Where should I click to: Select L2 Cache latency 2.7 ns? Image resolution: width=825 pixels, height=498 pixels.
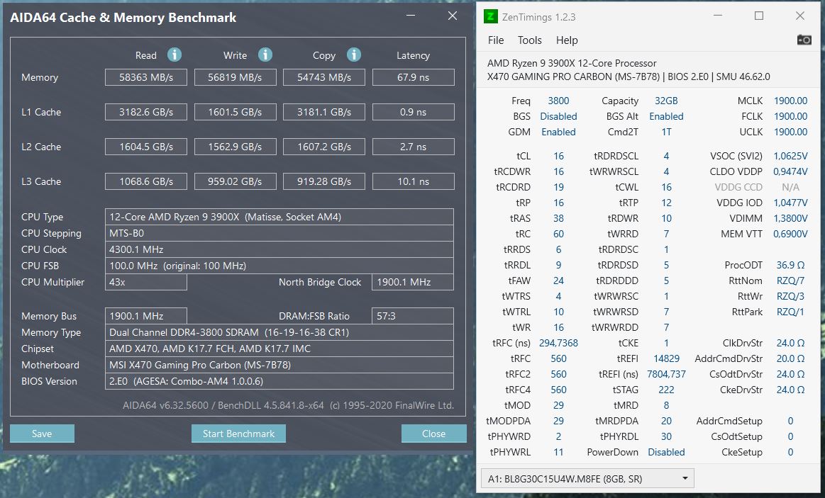(x=413, y=147)
